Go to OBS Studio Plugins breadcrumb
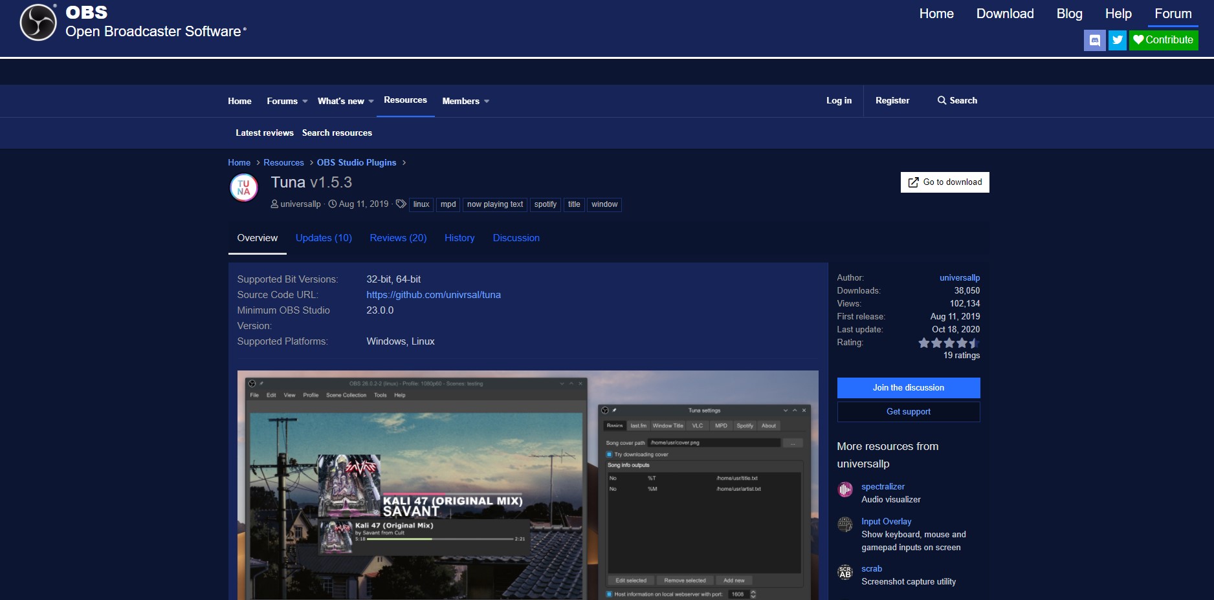 point(357,163)
